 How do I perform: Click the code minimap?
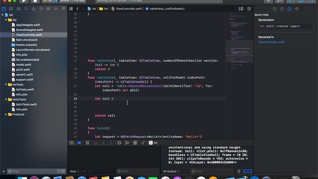239,75
